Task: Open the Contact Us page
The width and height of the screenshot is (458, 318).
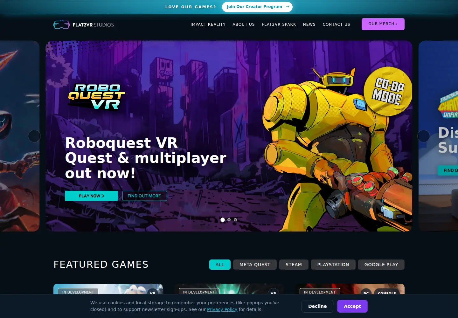Action: click(x=337, y=24)
